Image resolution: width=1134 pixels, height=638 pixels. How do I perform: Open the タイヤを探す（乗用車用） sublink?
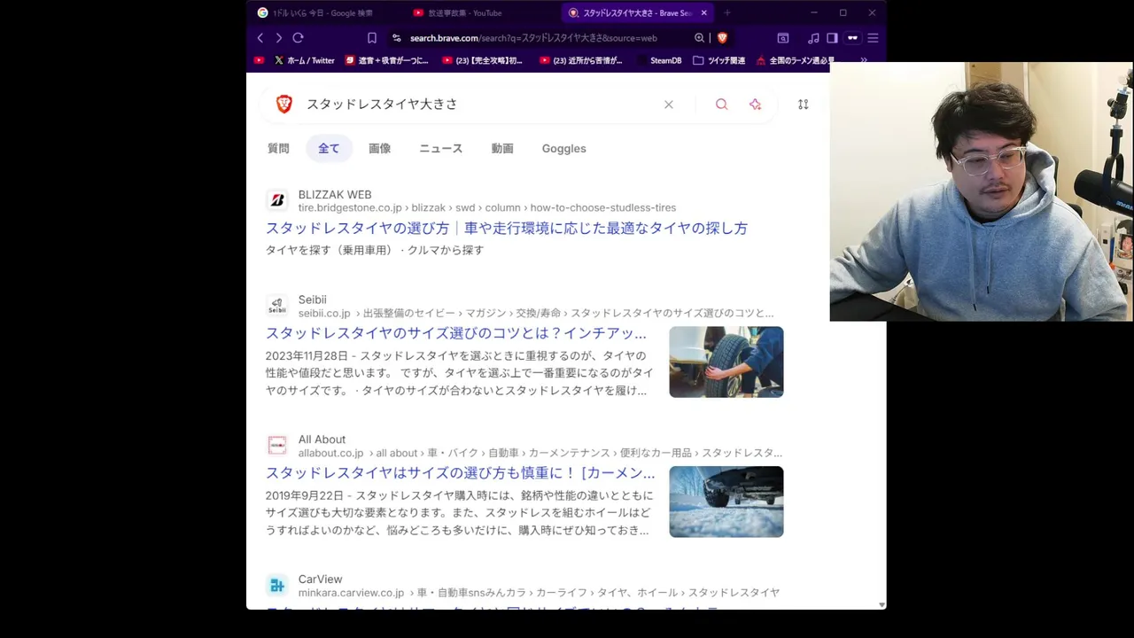click(329, 250)
